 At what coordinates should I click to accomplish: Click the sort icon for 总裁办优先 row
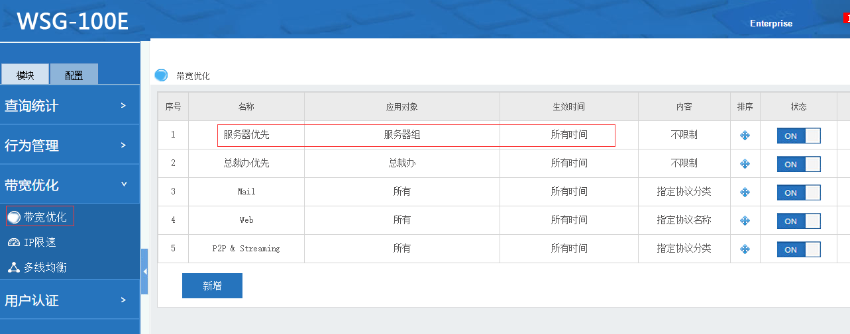pyautogui.click(x=745, y=164)
